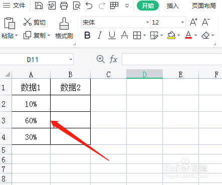
Task: Expand fill color dropdown arrow
Action: 178,35
